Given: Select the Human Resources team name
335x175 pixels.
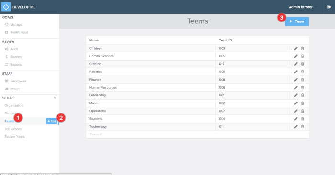Looking at the screenshot, I should [x=103, y=88].
